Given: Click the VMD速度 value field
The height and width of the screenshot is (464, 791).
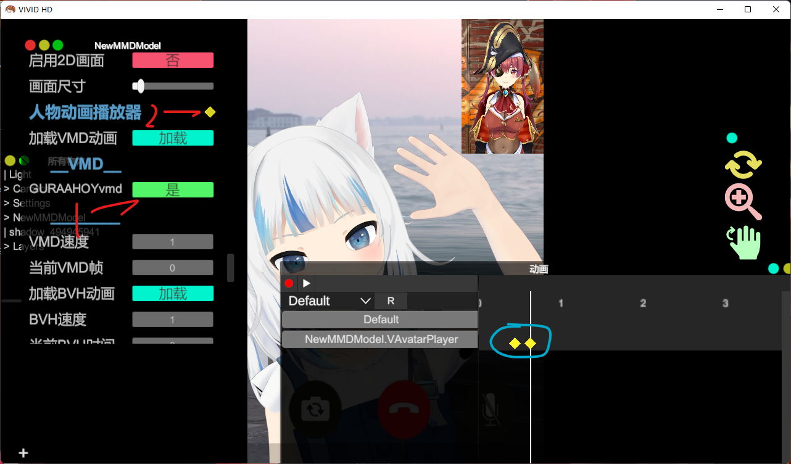Looking at the screenshot, I should tap(172, 242).
